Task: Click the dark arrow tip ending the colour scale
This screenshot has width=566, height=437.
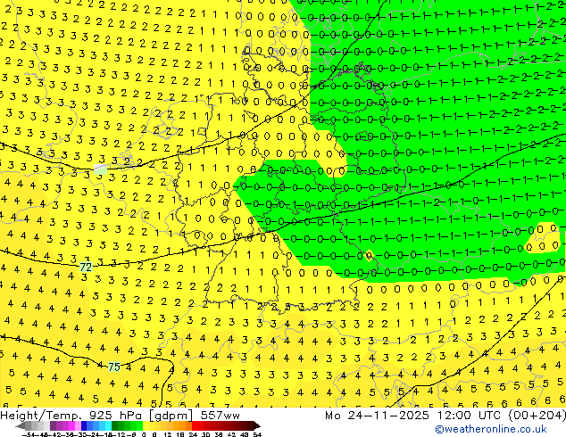Action: click(x=256, y=425)
